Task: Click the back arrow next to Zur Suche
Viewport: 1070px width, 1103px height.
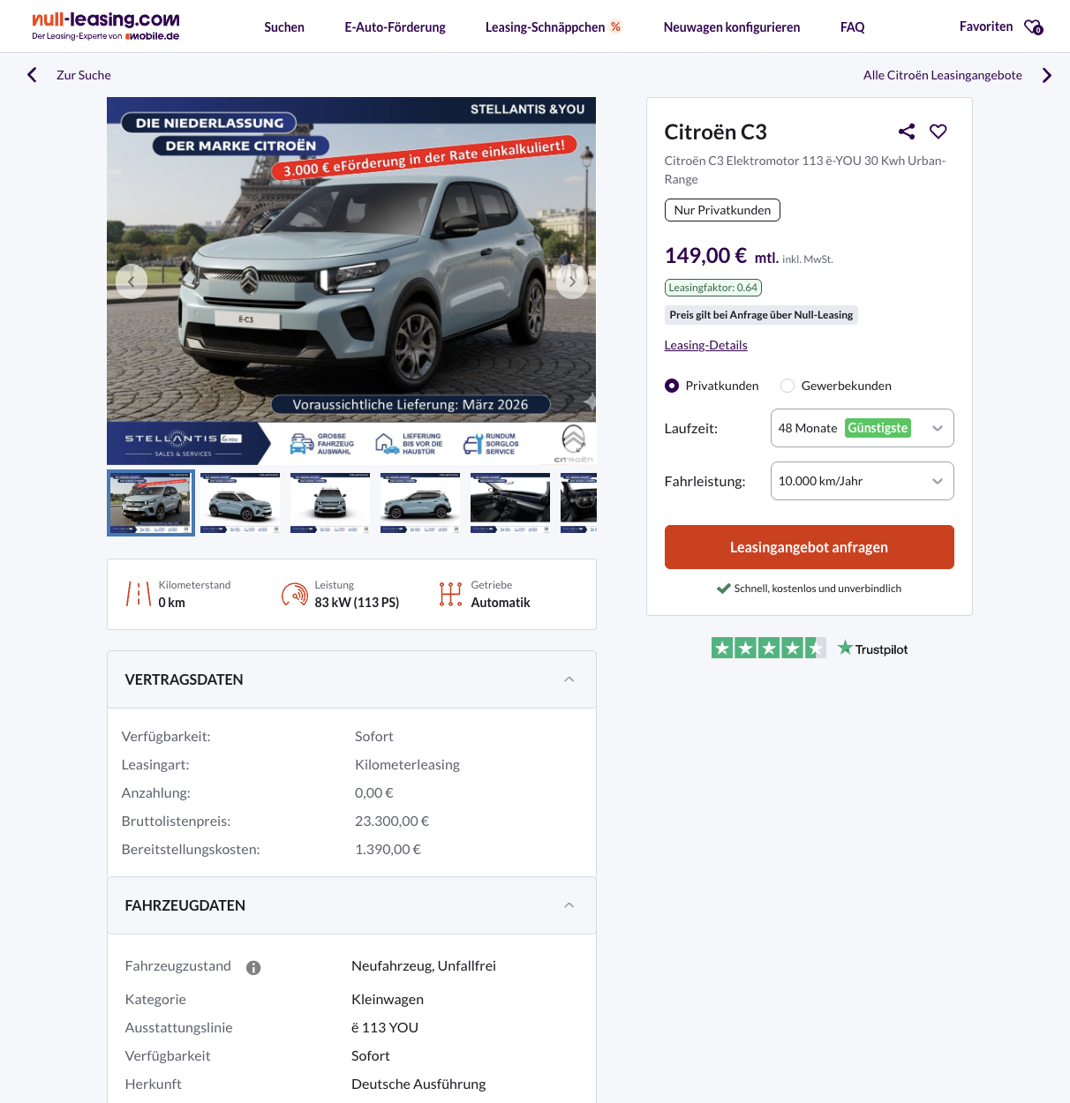Action: [33, 75]
